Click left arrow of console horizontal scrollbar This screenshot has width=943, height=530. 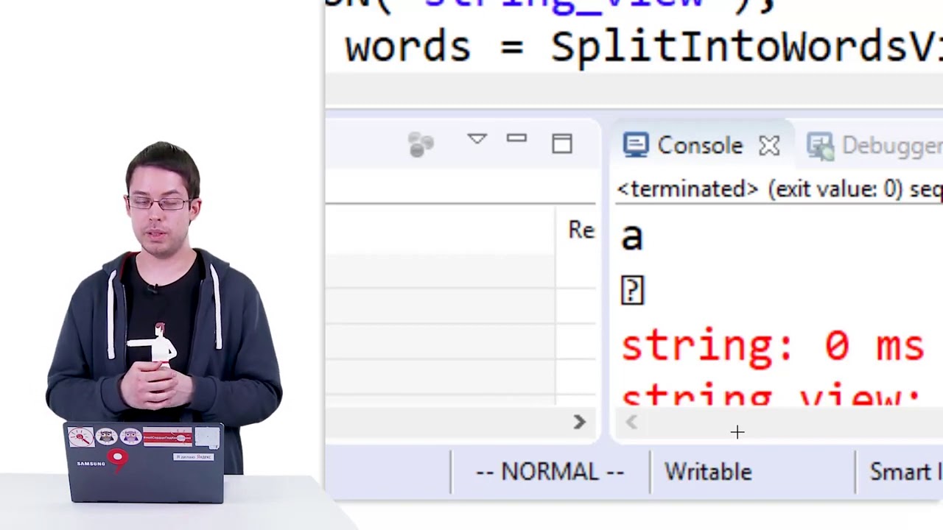[x=631, y=422]
